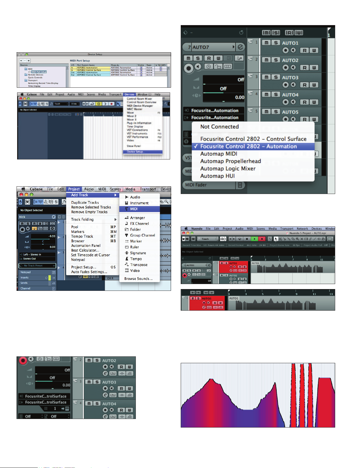Start playback with Nuendo's green Play button
This screenshot has width=352, height=468.
254,239
